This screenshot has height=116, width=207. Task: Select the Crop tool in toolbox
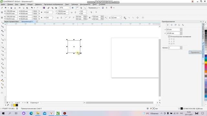coord(2,31)
